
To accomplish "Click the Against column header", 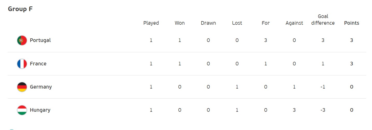I will pos(294,23).
